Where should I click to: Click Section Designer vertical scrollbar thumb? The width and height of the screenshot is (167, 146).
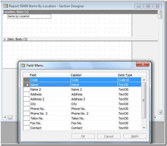point(160,17)
